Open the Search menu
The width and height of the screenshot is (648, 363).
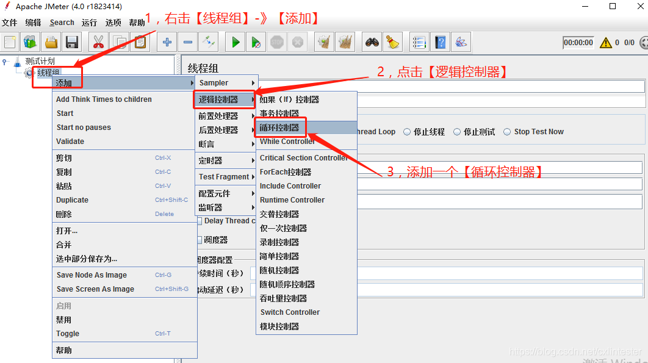coord(62,23)
